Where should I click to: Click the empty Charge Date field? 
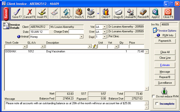tap(76, 32)
